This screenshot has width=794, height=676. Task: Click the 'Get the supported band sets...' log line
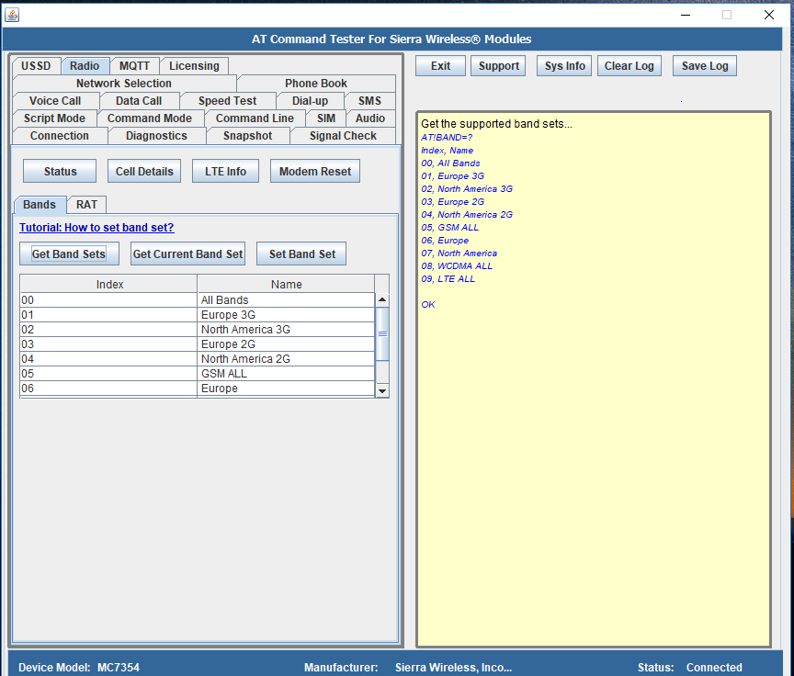(x=497, y=124)
